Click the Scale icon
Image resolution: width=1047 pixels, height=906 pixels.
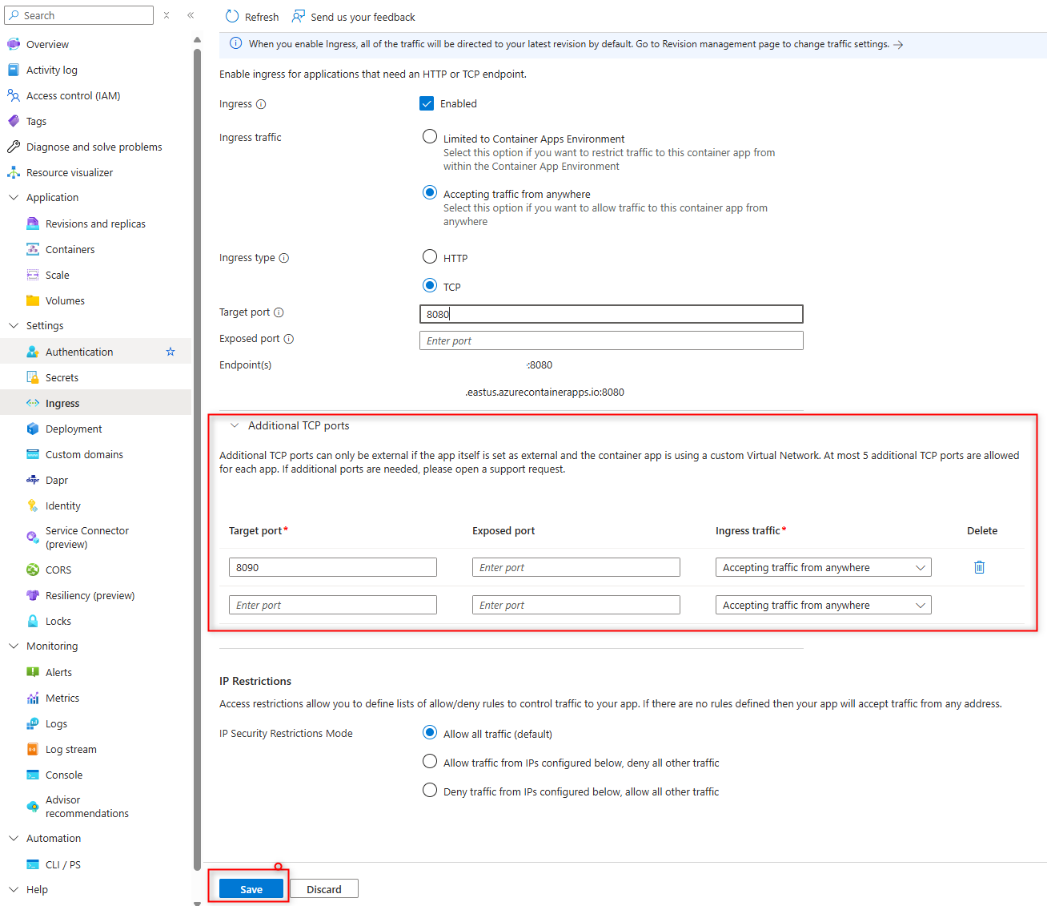pos(33,275)
